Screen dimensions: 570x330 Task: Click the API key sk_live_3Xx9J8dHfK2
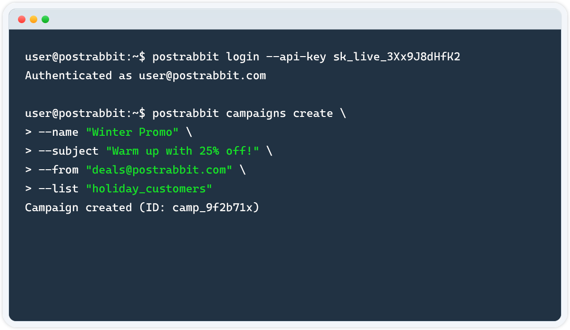coord(397,57)
